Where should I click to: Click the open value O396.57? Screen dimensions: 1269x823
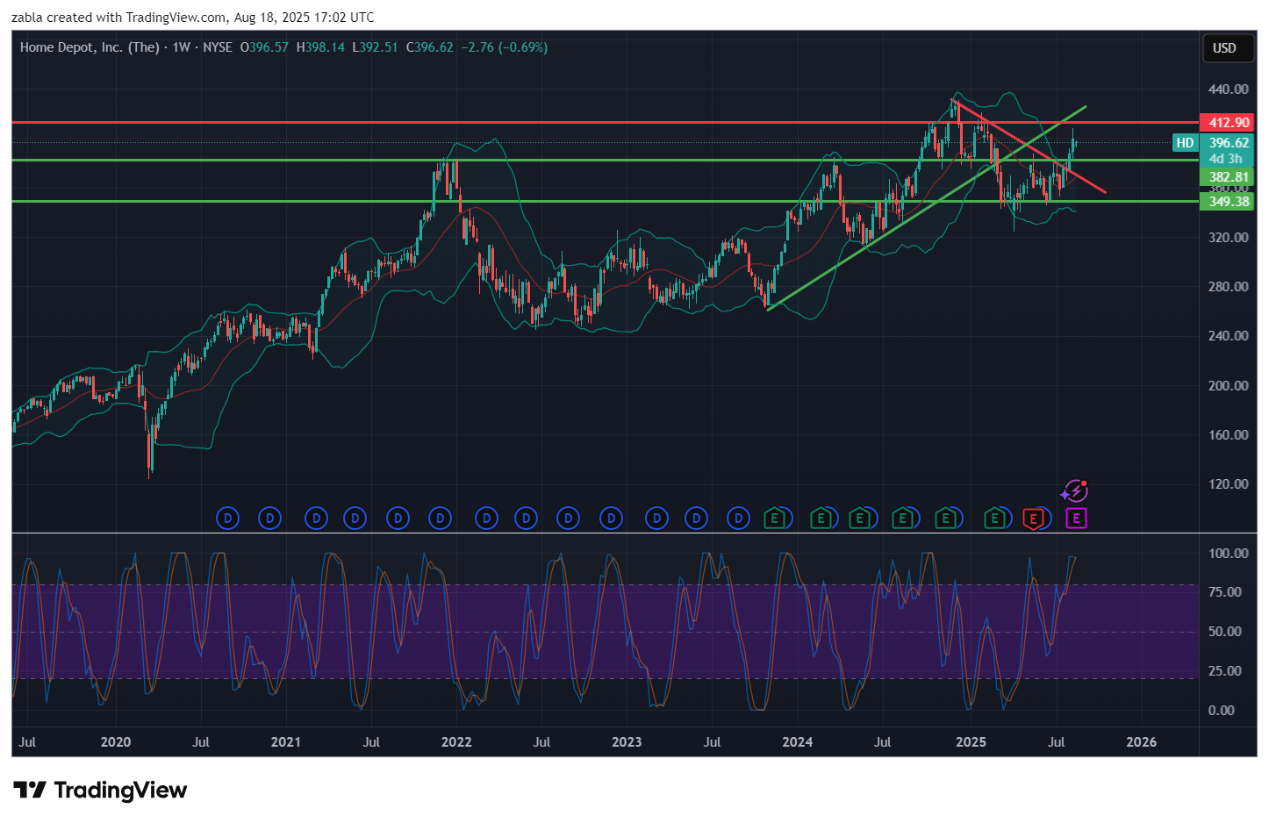265,47
